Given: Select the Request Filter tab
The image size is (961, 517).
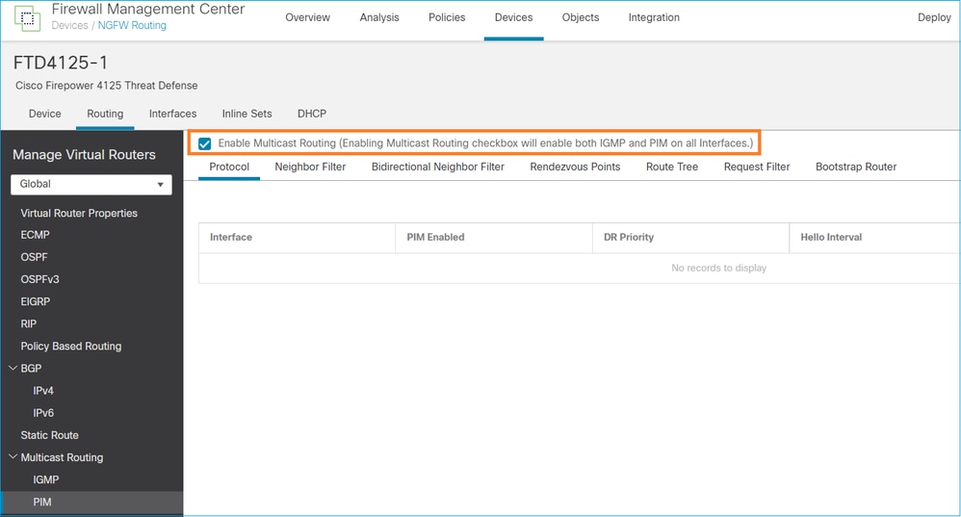Looking at the screenshot, I should pos(757,167).
